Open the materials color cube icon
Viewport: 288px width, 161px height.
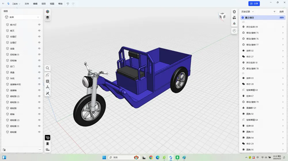tap(48, 11)
